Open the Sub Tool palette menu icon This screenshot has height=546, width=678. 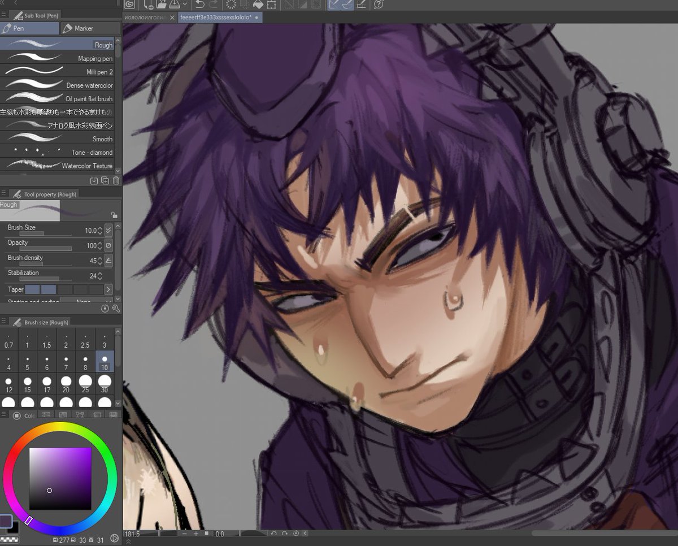click(x=4, y=15)
